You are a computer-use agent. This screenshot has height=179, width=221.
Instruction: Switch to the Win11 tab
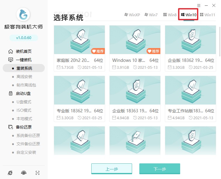coord(207,15)
